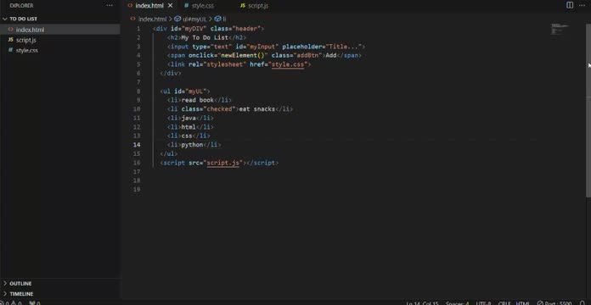Close the index.html tab
Viewport: 591px width, 305px height.
point(170,6)
